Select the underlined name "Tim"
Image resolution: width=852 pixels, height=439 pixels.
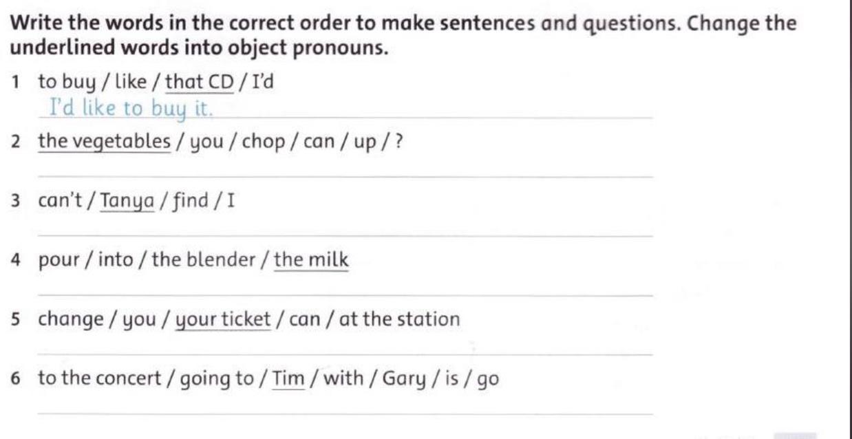288,379
